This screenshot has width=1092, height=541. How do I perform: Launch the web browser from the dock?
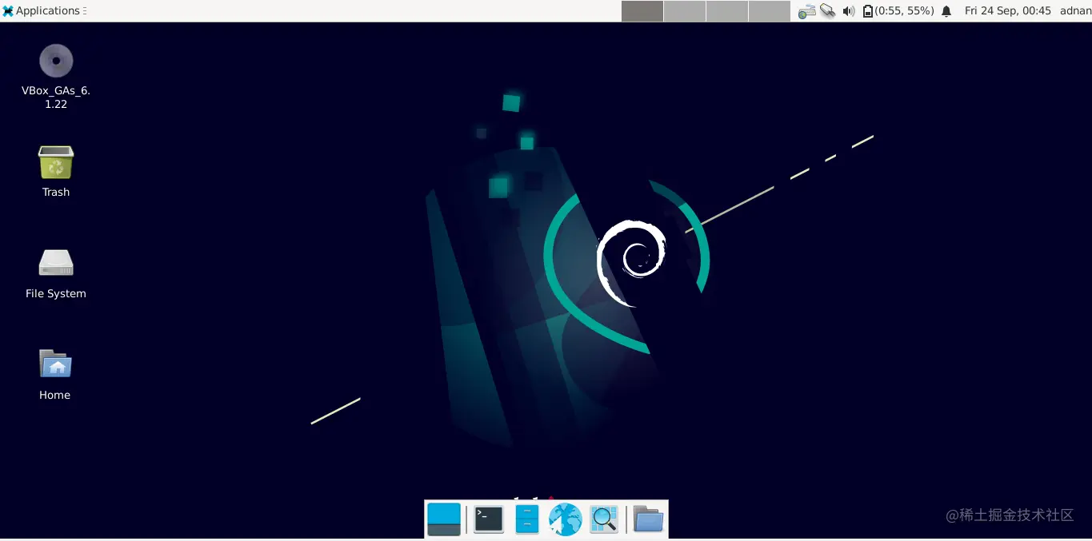(565, 519)
